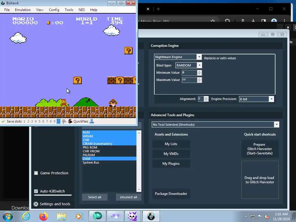Decrease Minimum Value with down arrow
The image size is (296, 222).
point(199,74)
